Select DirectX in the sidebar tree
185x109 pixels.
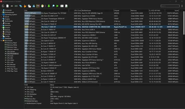click(x=7, y=28)
